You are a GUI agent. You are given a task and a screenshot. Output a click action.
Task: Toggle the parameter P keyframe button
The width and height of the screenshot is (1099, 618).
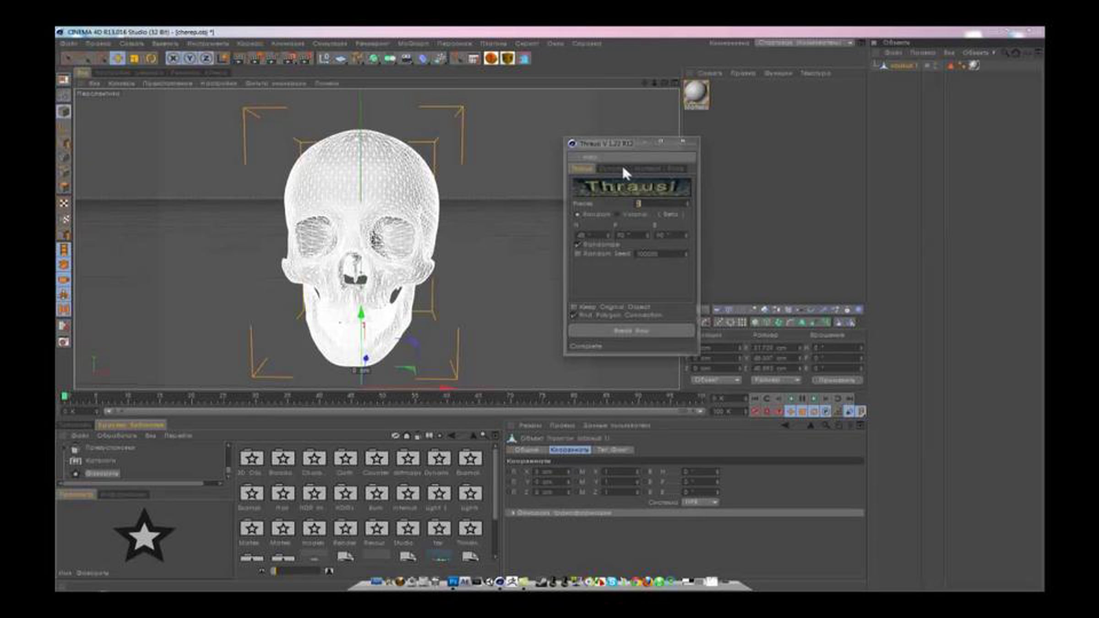825,412
